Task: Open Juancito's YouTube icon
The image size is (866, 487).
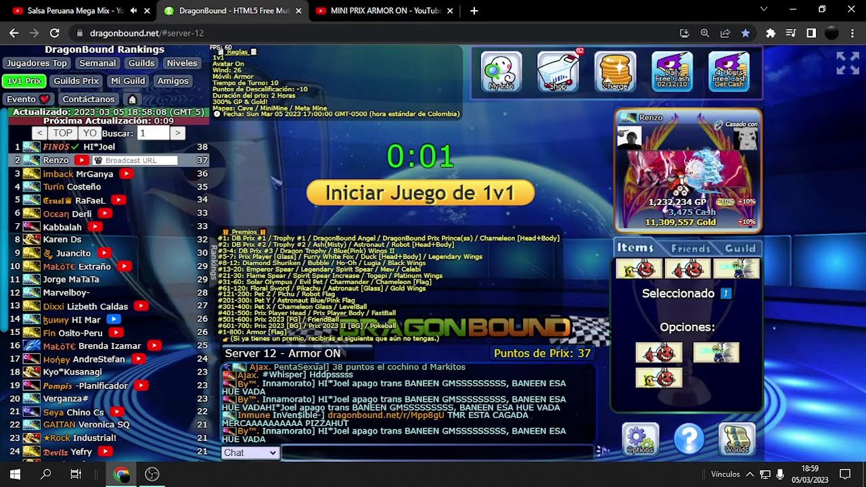Action: (x=104, y=253)
